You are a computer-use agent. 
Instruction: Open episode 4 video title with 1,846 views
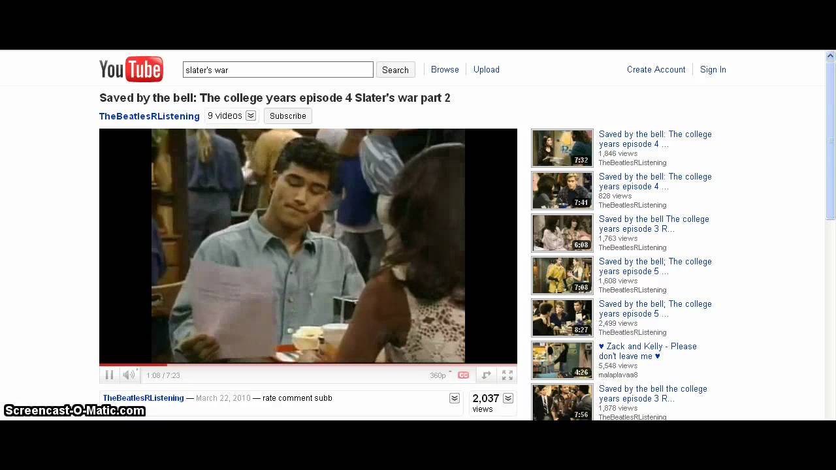(x=655, y=139)
